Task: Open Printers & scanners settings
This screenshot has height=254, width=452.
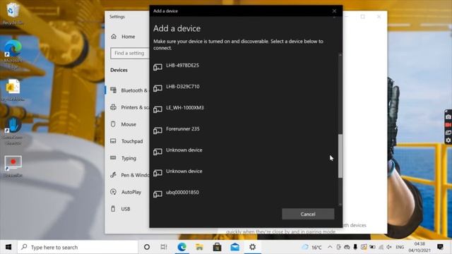Action: [x=127, y=107]
